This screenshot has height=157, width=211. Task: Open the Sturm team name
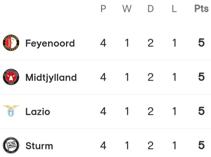(39, 146)
